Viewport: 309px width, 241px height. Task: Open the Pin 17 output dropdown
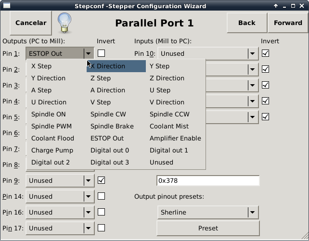pyautogui.click(x=60, y=228)
